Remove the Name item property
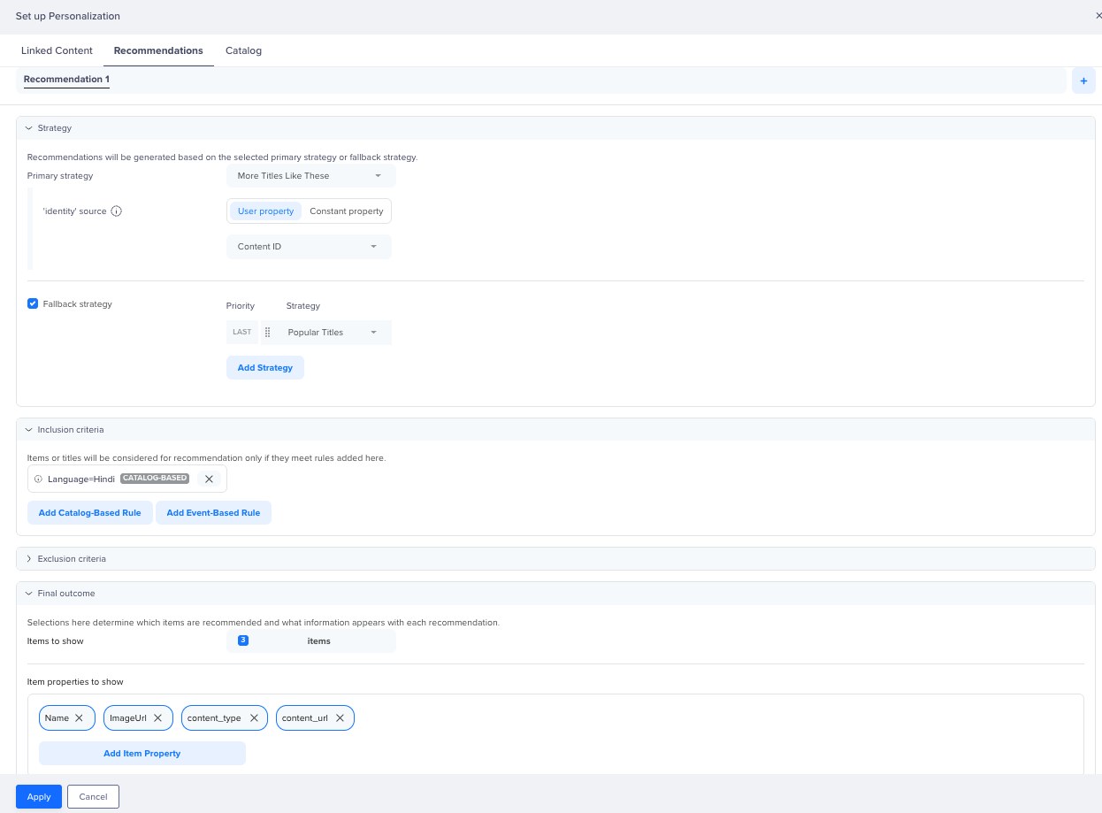Viewport: 1102px width, 813px height. (79, 718)
